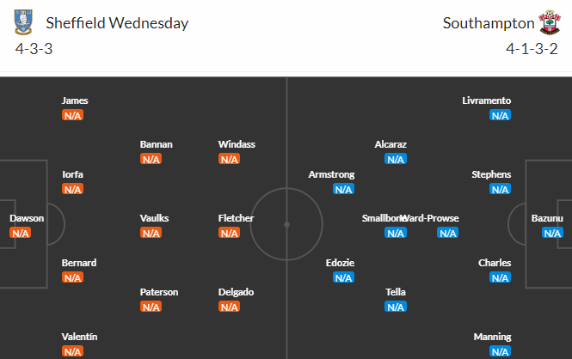Click the Southampton club crest
The image size is (572, 359).
pos(550,22)
